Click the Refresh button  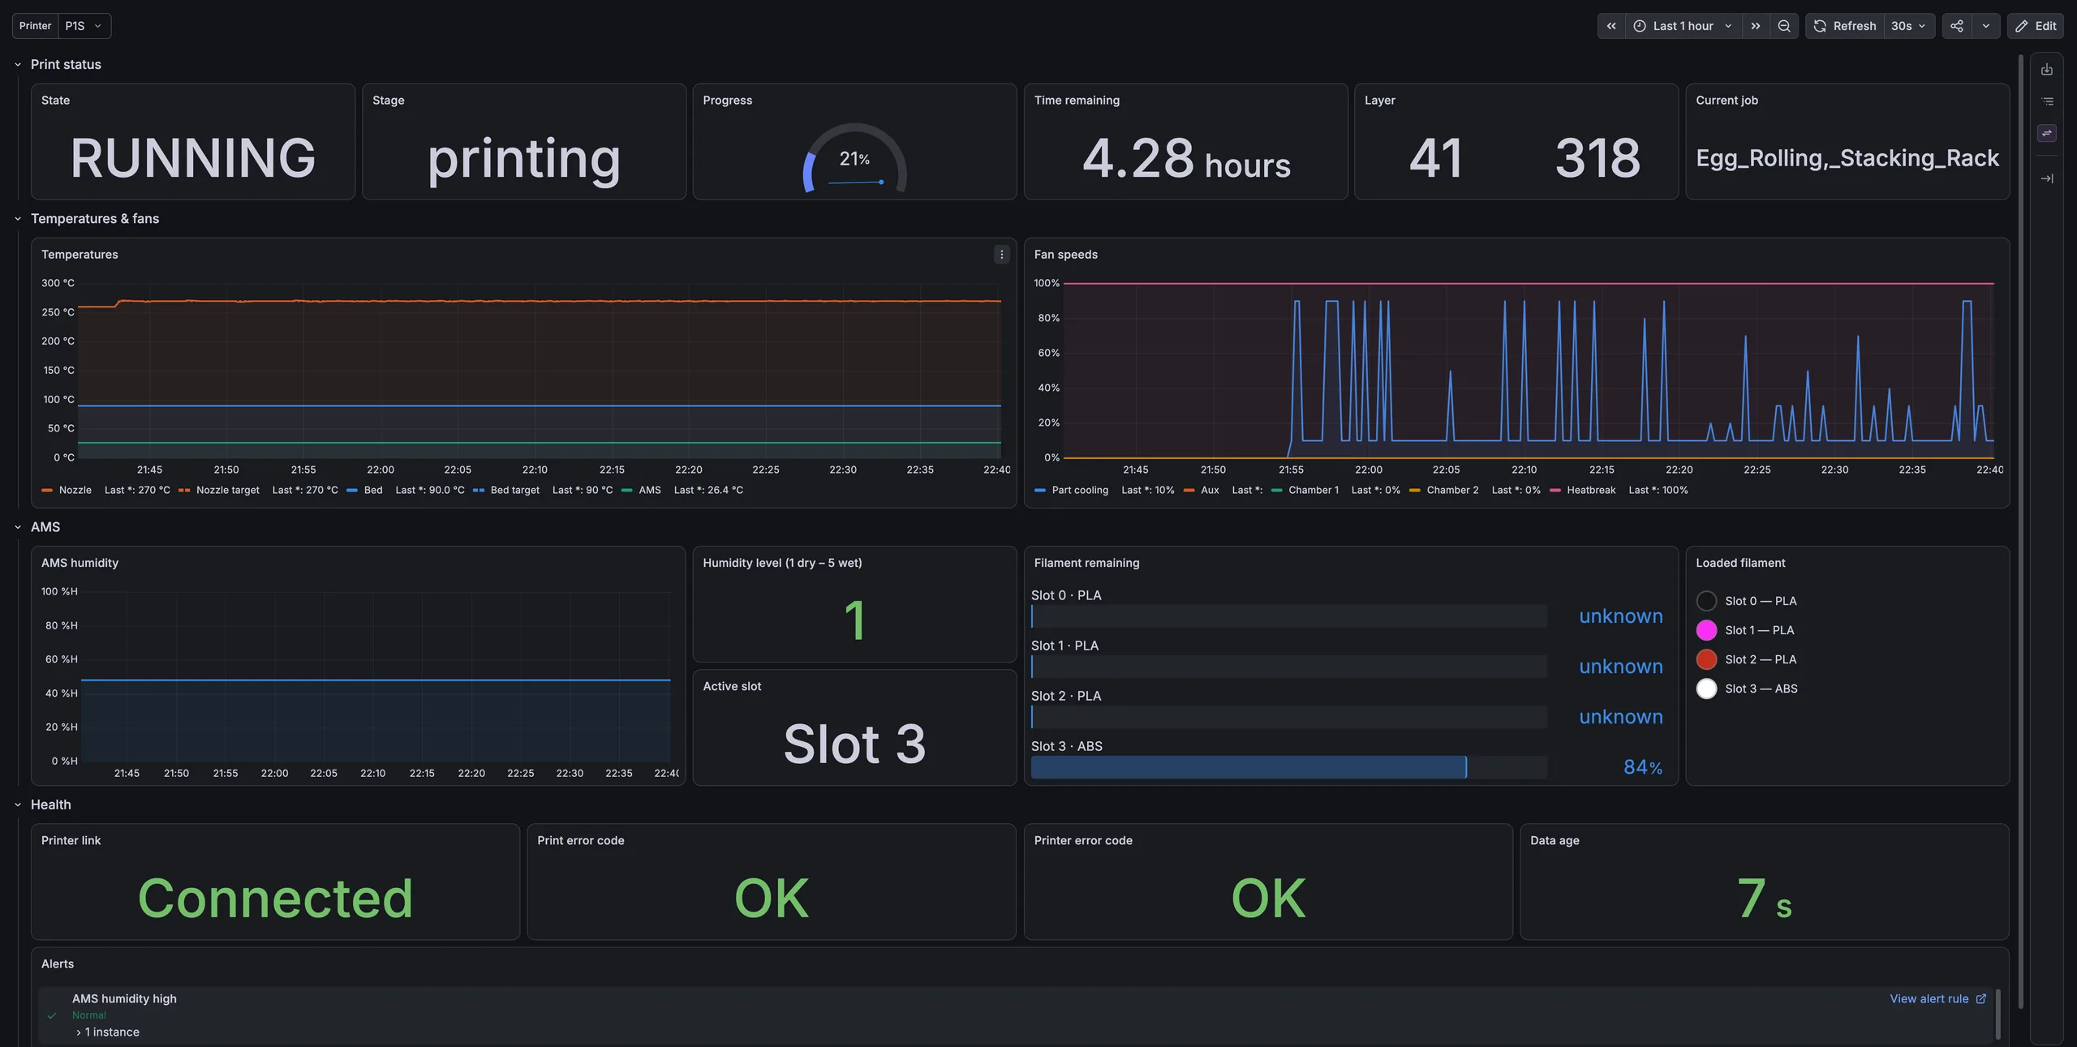click(1845, 26)
